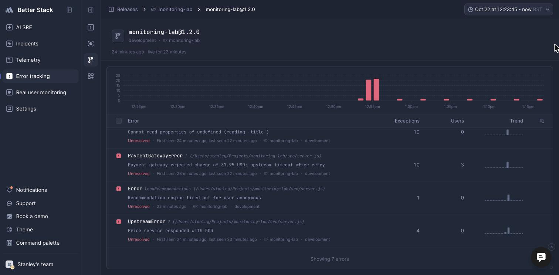The image size is (559, 275).
Task: Open the PaymentGatewayError row
Action: click(329, 165)
